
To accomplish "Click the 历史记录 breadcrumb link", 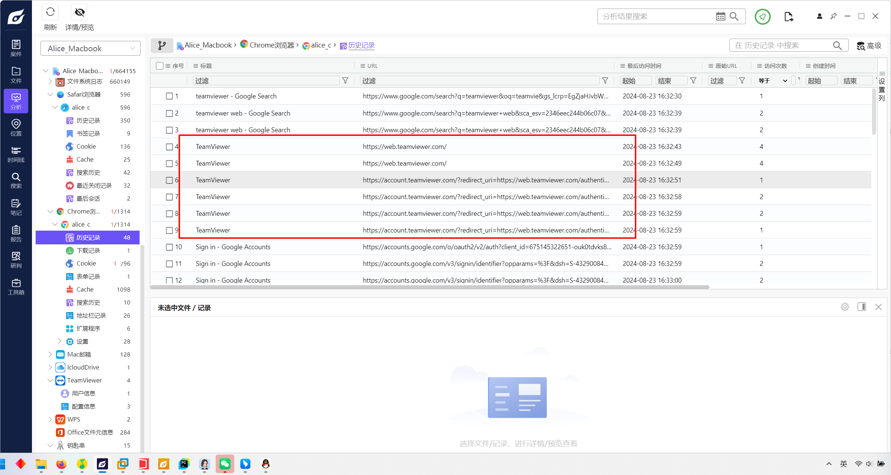I will pyautogui.click(x=361, y=45).
